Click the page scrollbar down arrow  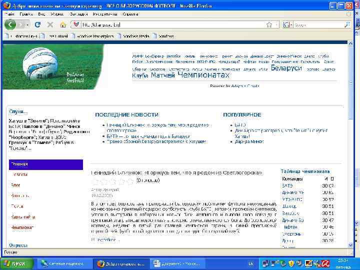pos(350,245)
